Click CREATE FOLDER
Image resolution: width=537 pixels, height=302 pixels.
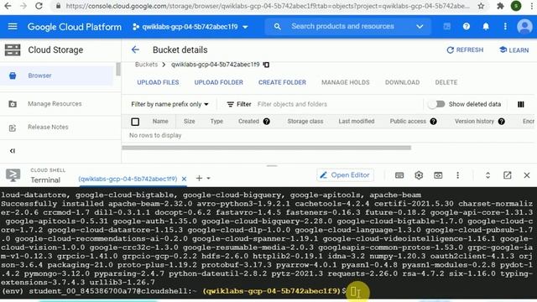pyautogui.click(x=282, y=82)
